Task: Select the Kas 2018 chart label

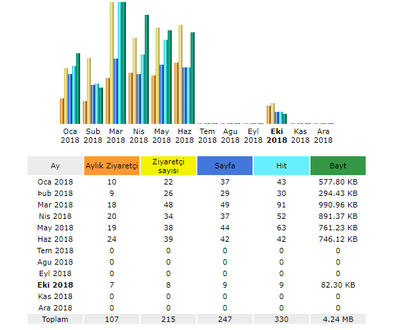Action: coord(300,136)
